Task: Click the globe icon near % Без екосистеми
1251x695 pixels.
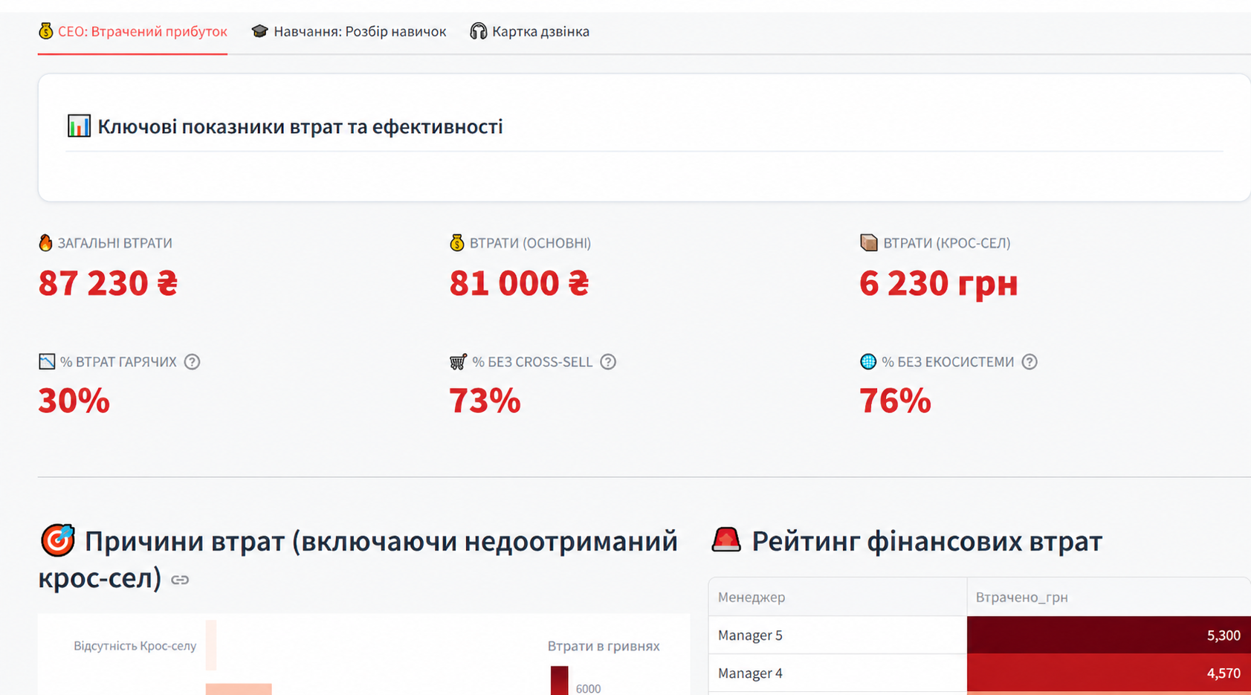Action: point(867,362)
